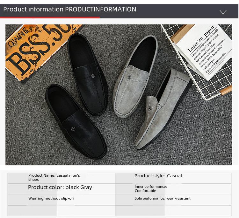Collapse the Product information section chevron
The height and width of the screenshot is (218, 239).
click(223, 12)
